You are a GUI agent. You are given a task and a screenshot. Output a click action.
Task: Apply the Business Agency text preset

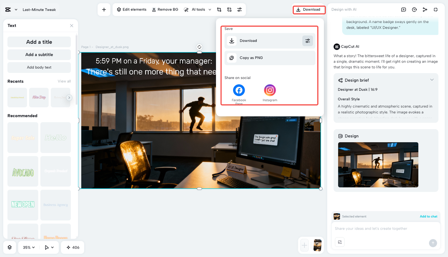pos(56,205)
